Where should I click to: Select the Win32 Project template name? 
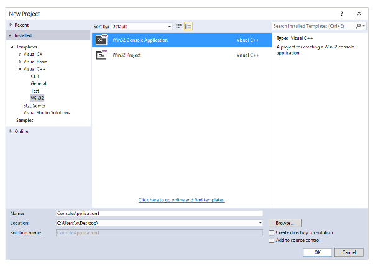pyautogui.click(x=127, y=55)
